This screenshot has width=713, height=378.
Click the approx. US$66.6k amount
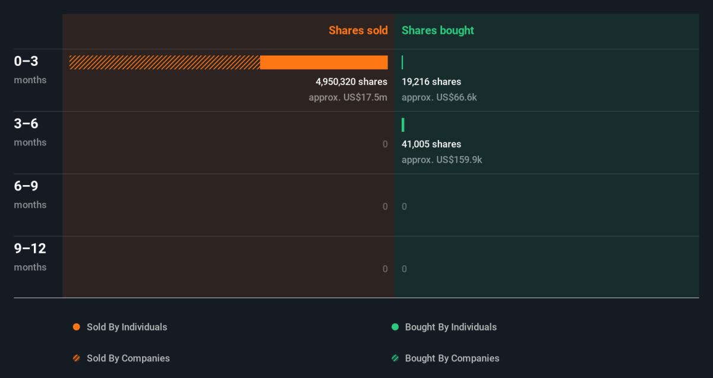[x=439, y=97]
